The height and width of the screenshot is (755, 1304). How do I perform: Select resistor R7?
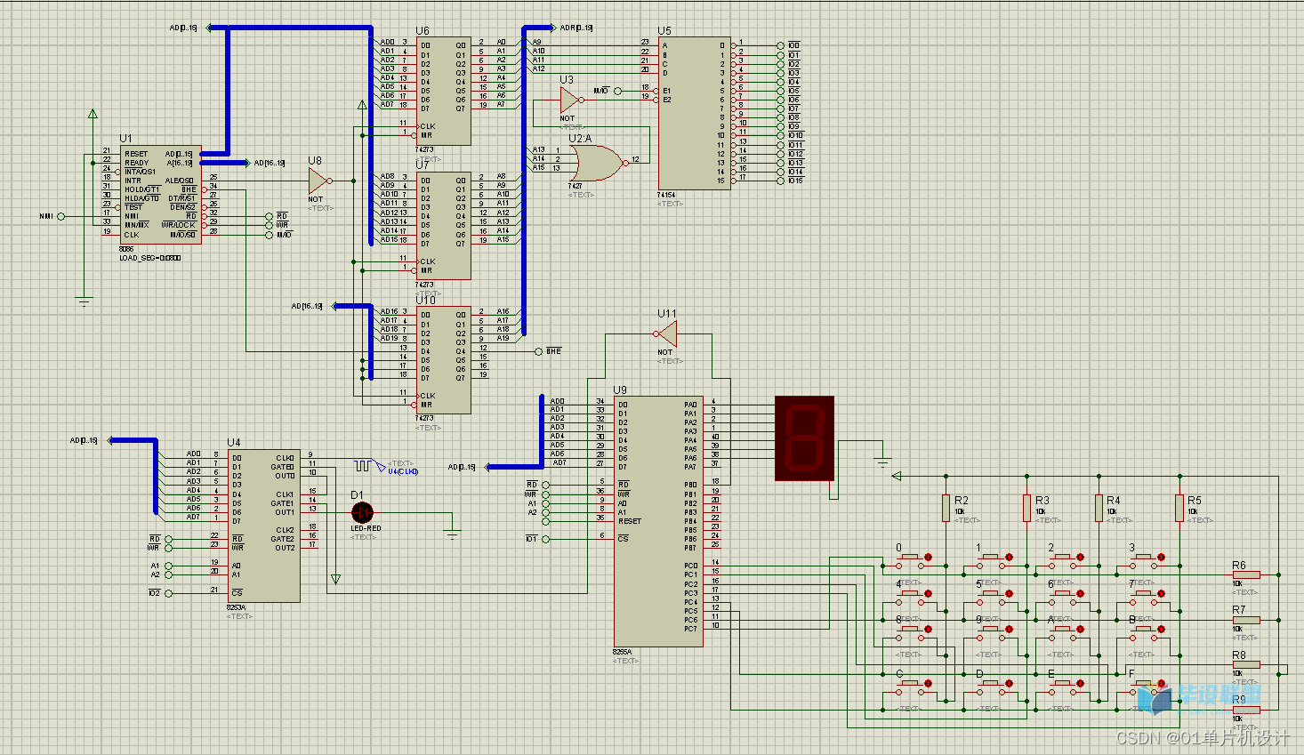(1246, 620)
